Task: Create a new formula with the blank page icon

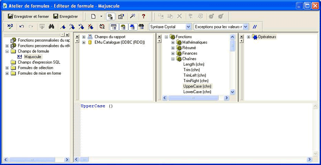Action: tap(93, 17)
